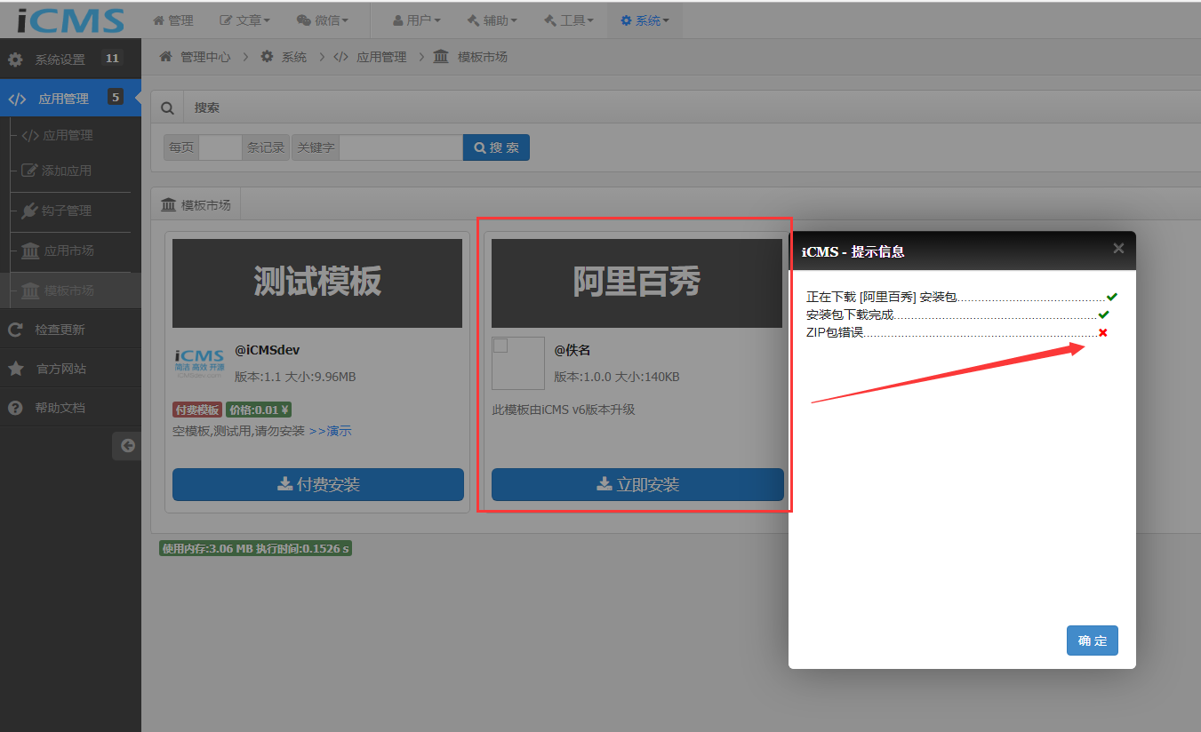Click the blue 搜索 button

[496, 147]
